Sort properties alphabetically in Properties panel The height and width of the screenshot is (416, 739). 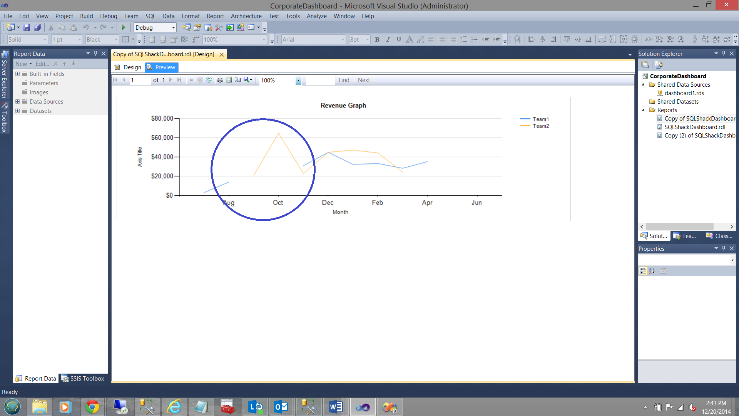[652, 271]
